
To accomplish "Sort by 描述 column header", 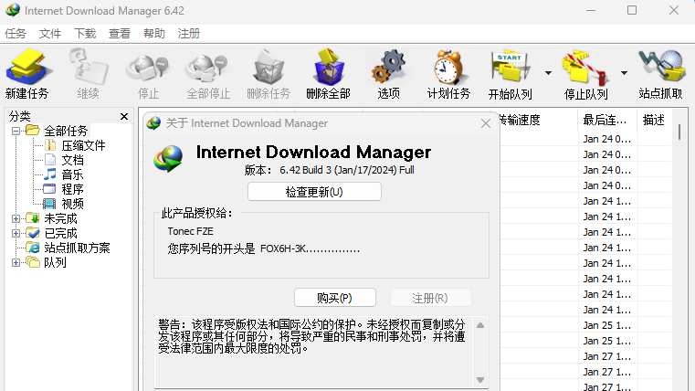I will 654,121.
